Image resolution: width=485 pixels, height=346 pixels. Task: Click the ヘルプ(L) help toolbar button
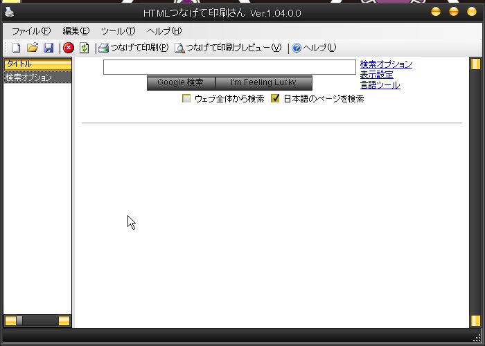pos(314,48)
